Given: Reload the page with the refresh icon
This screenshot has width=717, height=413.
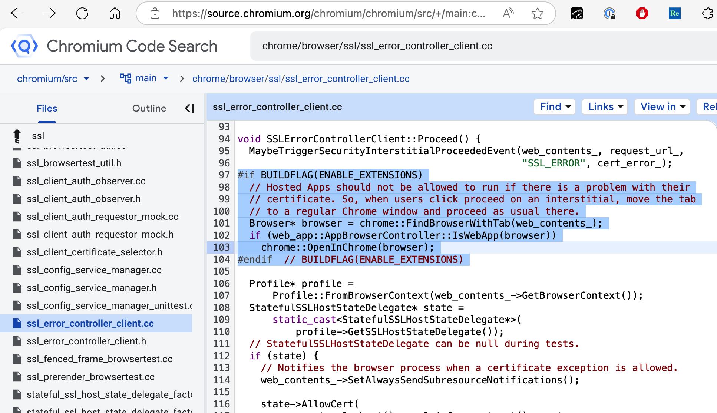Looking at the screenshot, I should tap(82, 14).
